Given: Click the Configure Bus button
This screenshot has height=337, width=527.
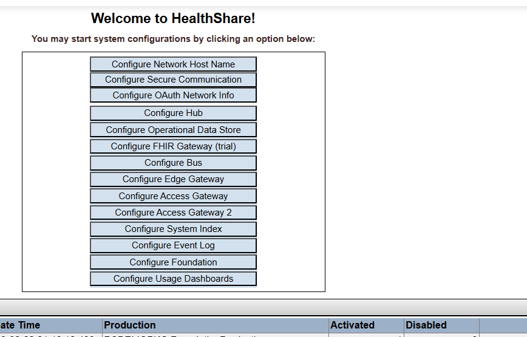Looking at the screenshot, I should coord(173,163).
